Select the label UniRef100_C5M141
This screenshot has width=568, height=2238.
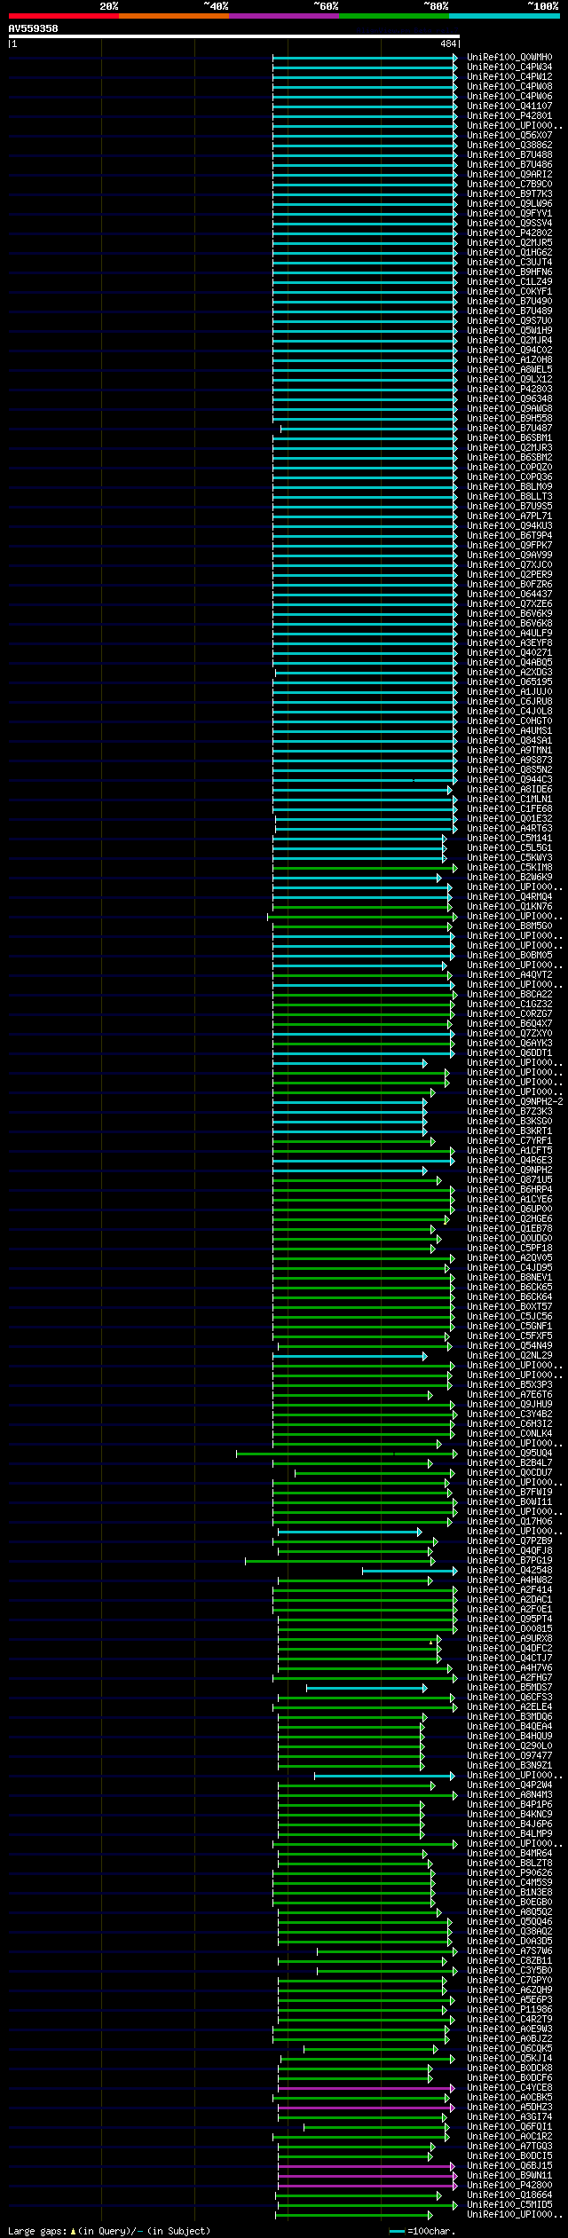click(509, 838)
